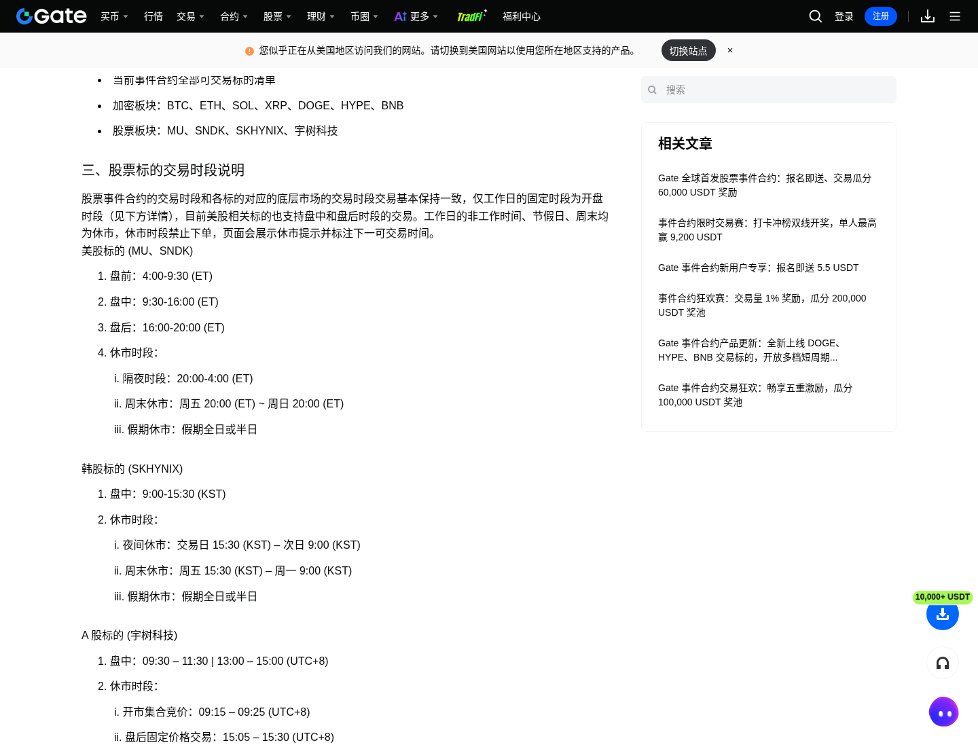This screenshot has height=747, width=978.
Task: Open the search magnifier in header
Action: pyautogui.click(x=816, y=16)
